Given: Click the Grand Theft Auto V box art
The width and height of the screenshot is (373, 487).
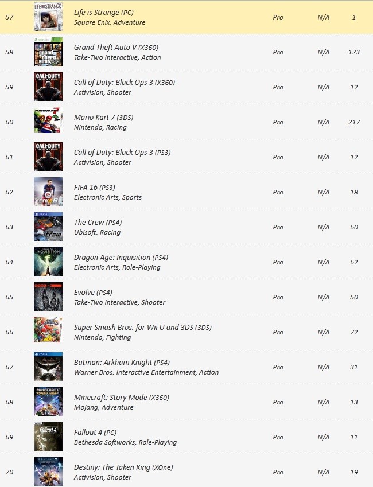Looking at the screenshot, I should point(48,52).
